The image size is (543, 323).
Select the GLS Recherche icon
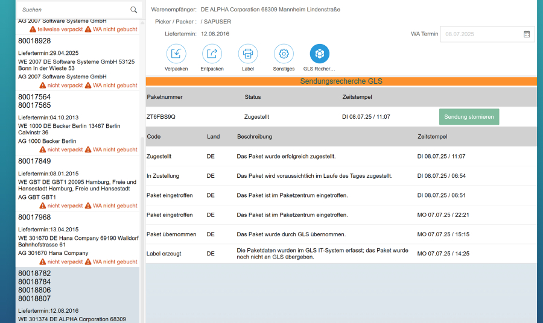(x=319, y=54)
